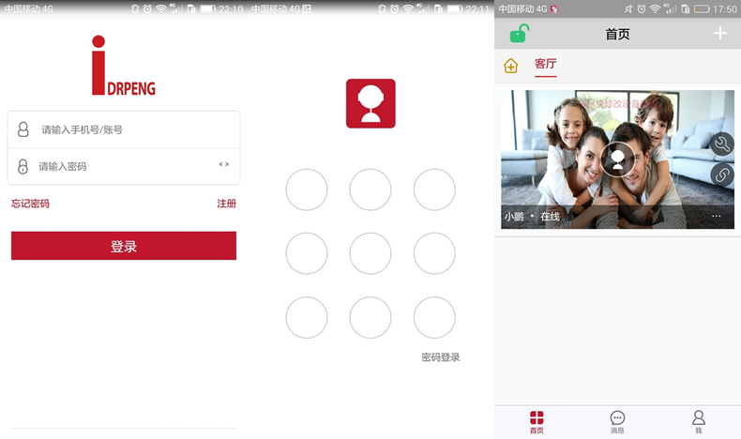Viewport: 741px width, 439px height.
Task: Tap the center circle of pattern lock
Action: pos(370,253)
